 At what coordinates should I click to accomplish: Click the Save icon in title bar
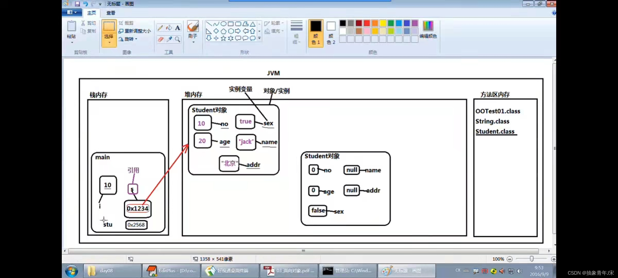(x=77, y=4)
